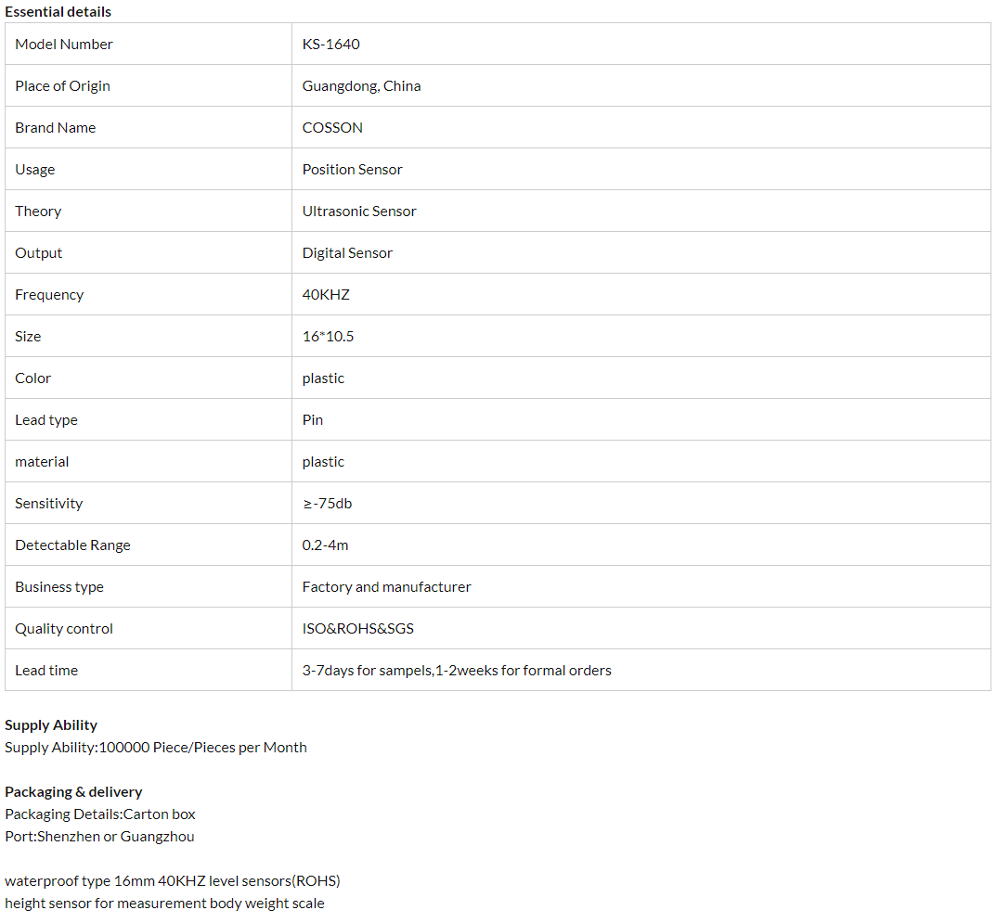
Task: Click the 40KHZ frequency value
Action: (326, 295)
